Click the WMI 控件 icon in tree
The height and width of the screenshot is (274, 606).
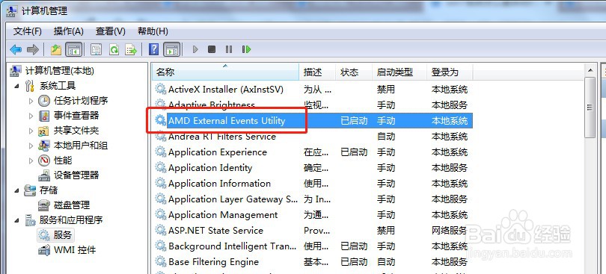tap(44, 249)
